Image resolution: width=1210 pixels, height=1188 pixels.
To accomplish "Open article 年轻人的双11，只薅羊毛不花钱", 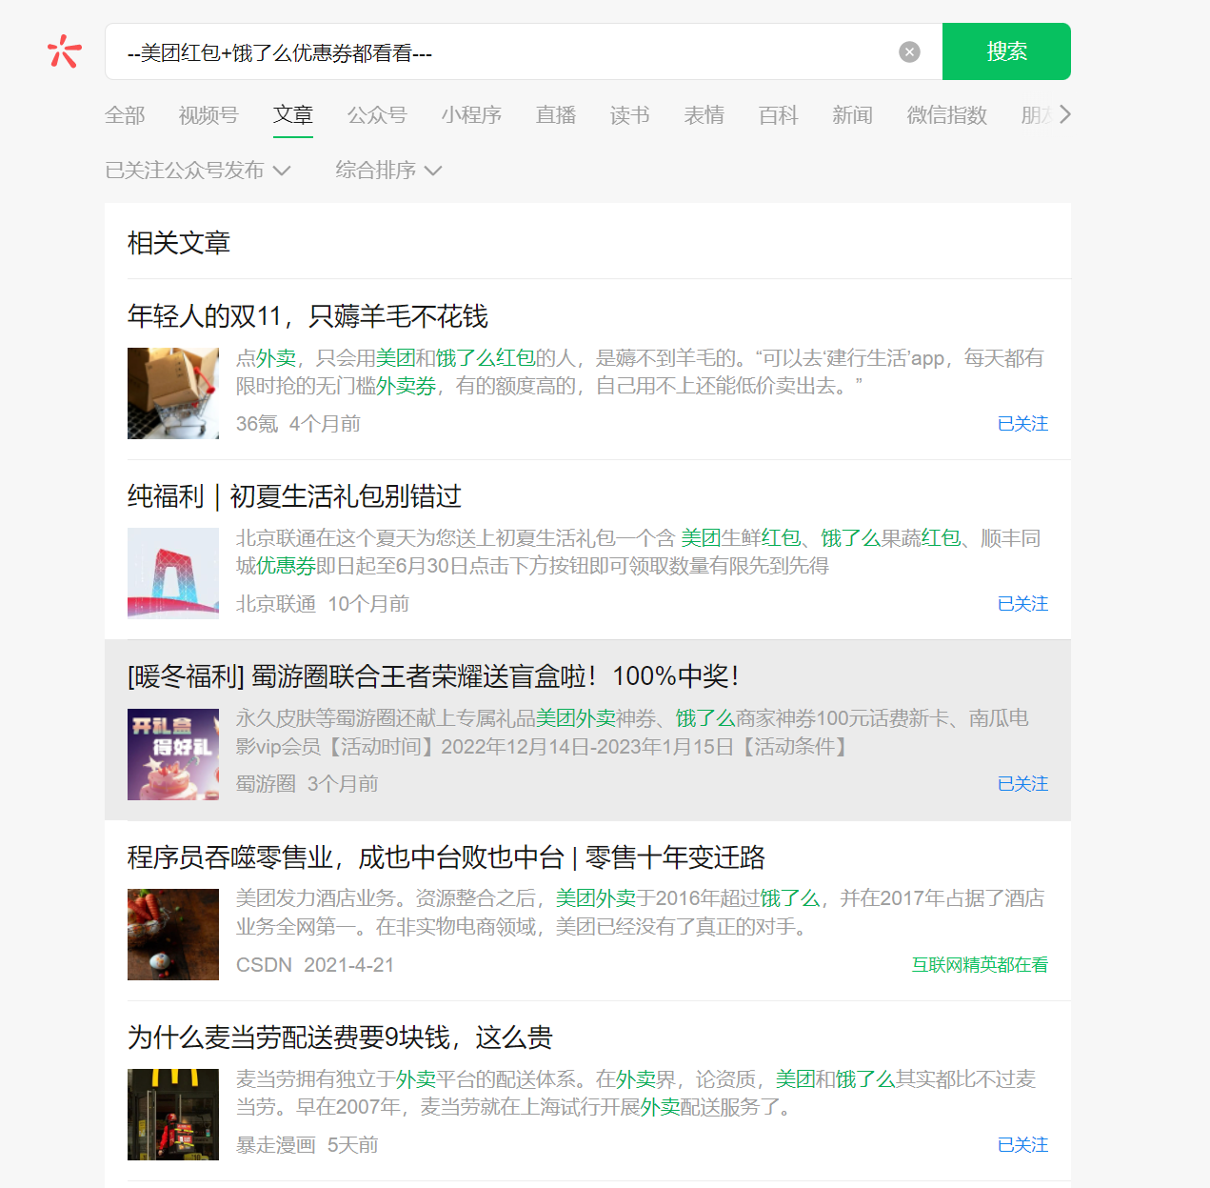I will point(307,316).
